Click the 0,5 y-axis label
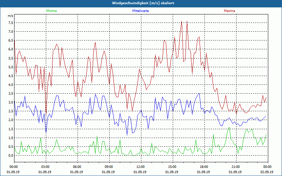This screenshot has width=282, height=176. [x=11, y=146]
